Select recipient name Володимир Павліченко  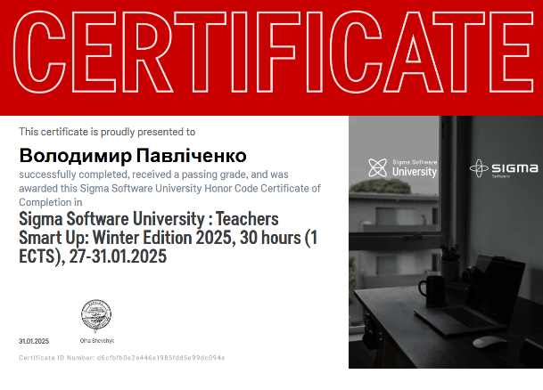(x=133, y=156)
